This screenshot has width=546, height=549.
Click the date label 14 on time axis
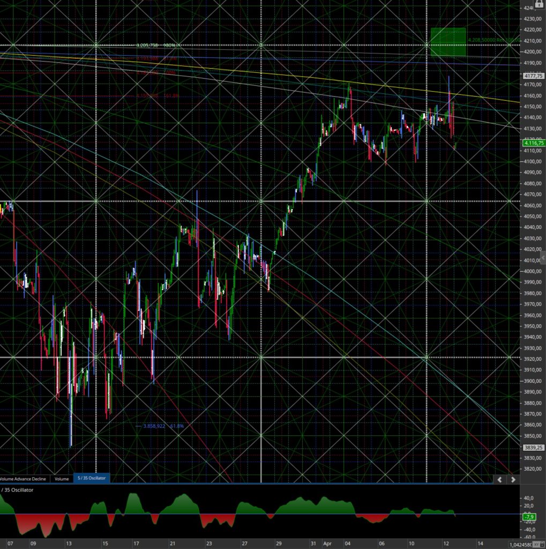(x=480, y=544)
